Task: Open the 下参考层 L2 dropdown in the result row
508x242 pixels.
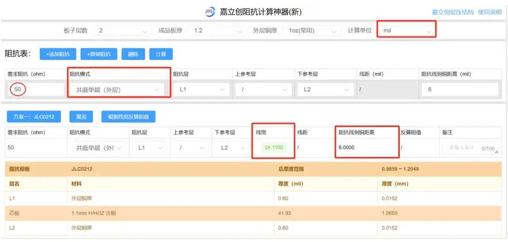Action: coord(233,148)
